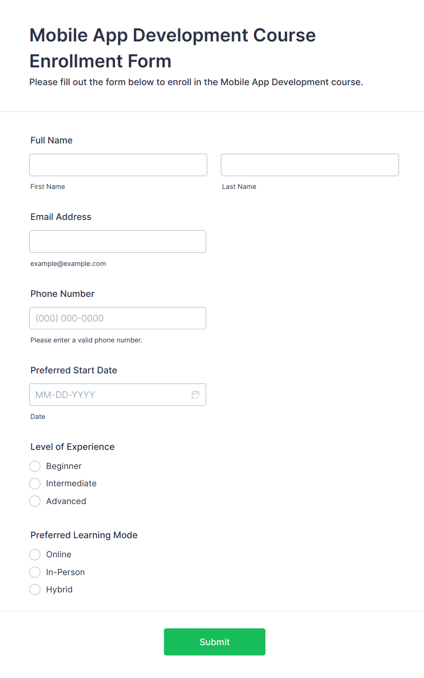The height and width of the screenshot is (678, 424).
Task: Click the Advanced label text
Action: 66,501
